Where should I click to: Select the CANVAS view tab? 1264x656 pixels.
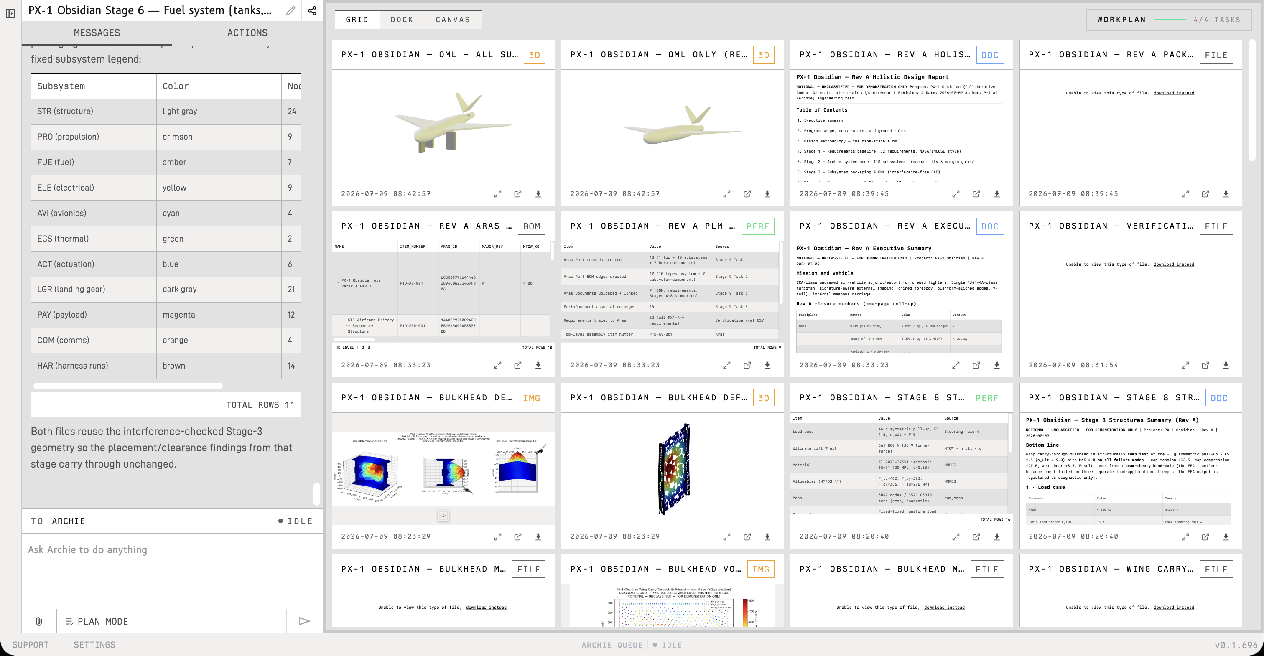pos(453,20)
